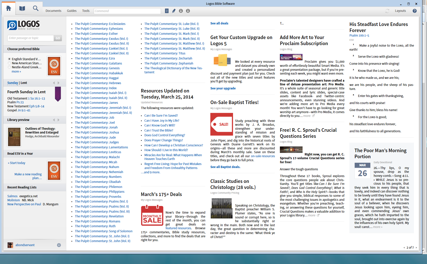Click the abondservant user avatar
Screen dimensions: 427x264
[x=10, y=245]
